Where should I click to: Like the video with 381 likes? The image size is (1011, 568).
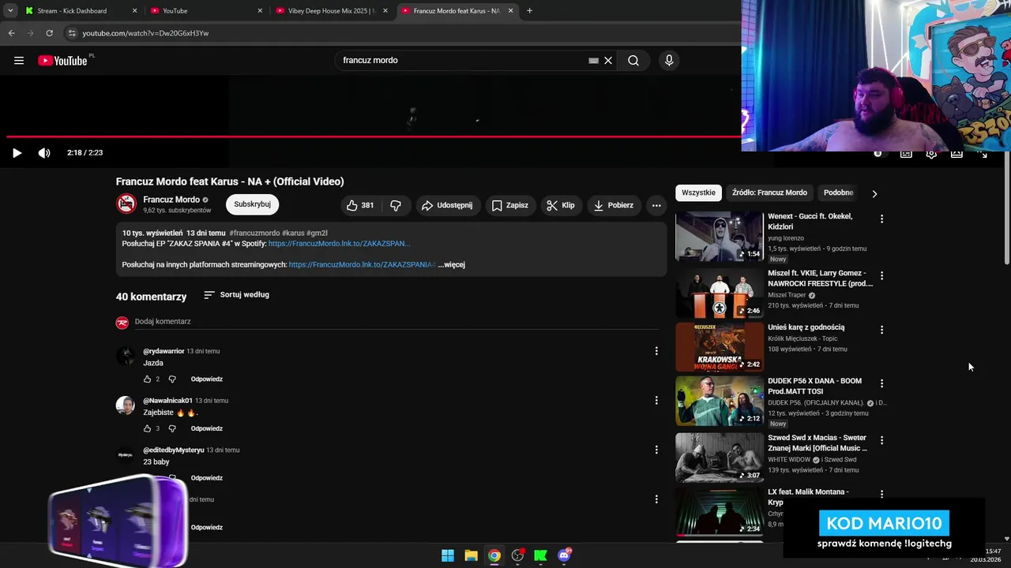360,205
